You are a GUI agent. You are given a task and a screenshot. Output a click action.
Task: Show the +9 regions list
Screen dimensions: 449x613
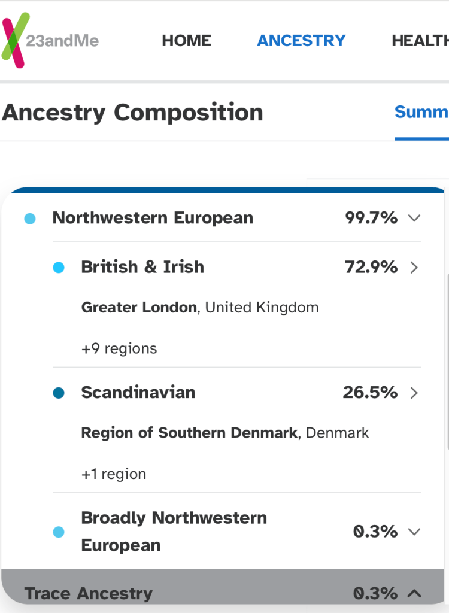[119, 348]
